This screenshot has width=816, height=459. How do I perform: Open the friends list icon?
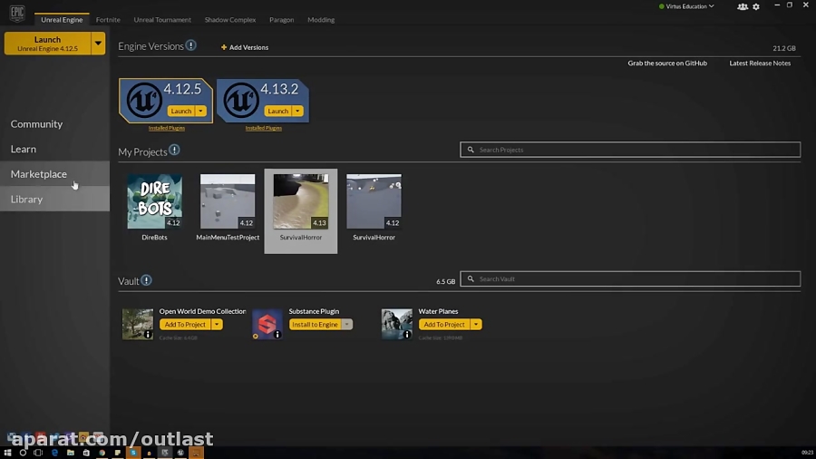click(743, 6)
